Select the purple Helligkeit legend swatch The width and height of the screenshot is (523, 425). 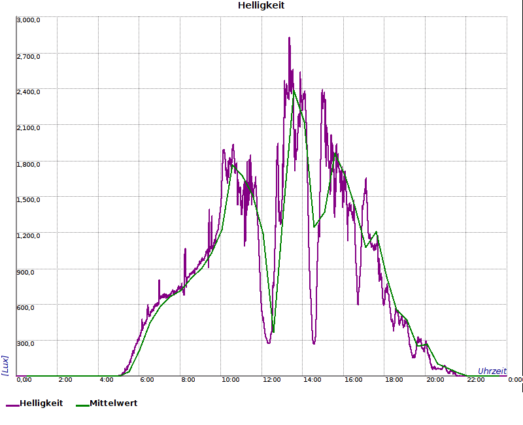(x=12, y=405)
